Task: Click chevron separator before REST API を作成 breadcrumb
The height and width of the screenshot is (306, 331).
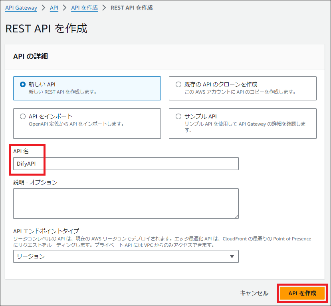Action: 104,8
